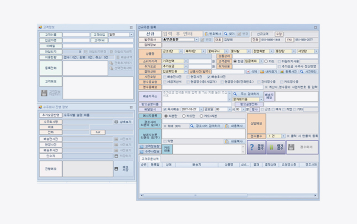Image resolution: width=357 pixels, height=224 pixels.
Task: Click the 번호복사 copy icon button
Action: 206,34
